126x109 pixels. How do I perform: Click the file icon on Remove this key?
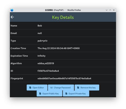78,87
